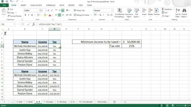Image resolution: width=191 pixels, height=107 pixels.
Task: Expand the Fill dropdown in Editing group
Action: point(168,12)
